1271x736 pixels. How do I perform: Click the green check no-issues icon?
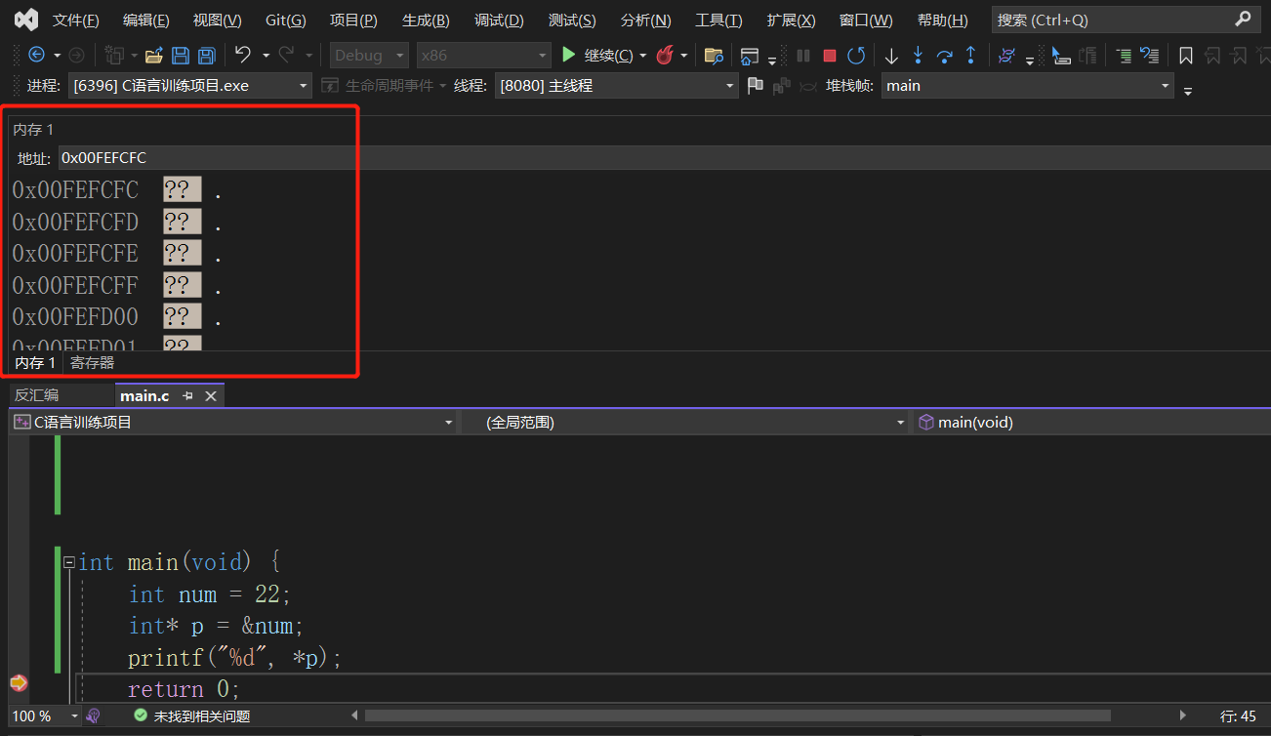point(141,716)
